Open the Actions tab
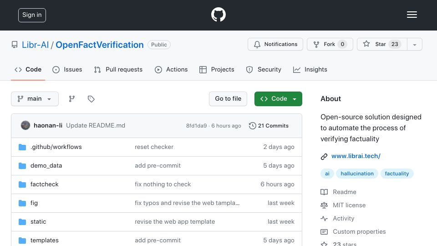Image resolution: width=437 pixels, height=246 pixels. (x=171, y=69)
